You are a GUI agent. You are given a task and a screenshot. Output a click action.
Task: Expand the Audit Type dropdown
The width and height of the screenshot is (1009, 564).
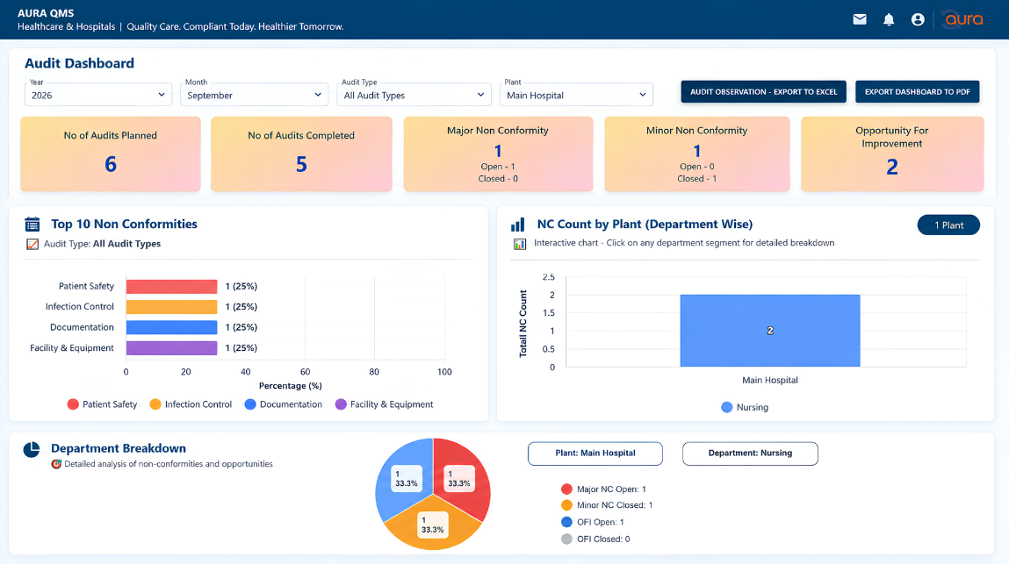point(414,95)
